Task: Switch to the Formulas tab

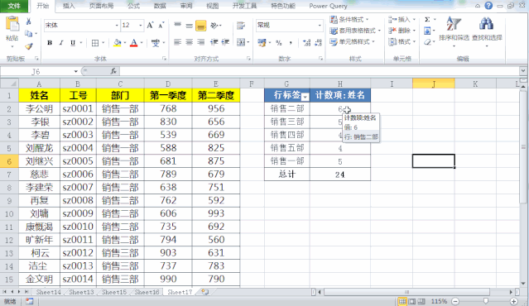Action: tap(133, 6)
